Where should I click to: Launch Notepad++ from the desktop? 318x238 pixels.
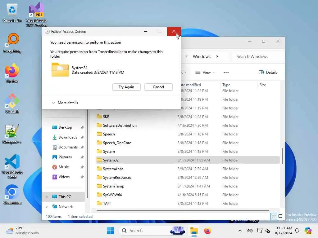click(x=12, y=134)
